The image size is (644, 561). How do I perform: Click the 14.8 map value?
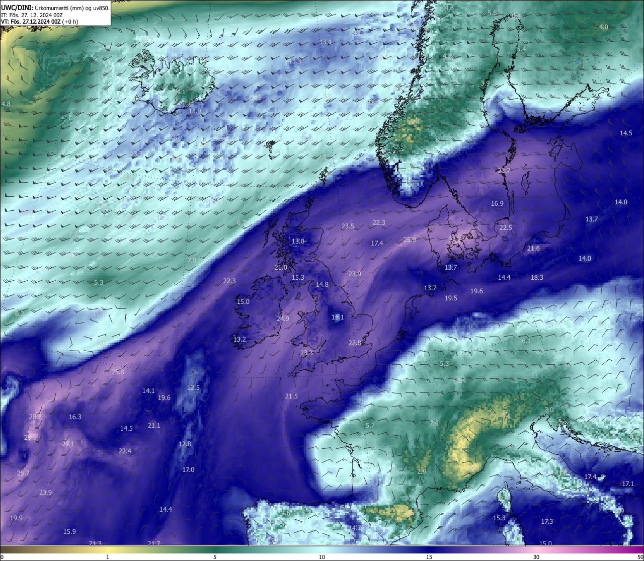coord(322,284)
